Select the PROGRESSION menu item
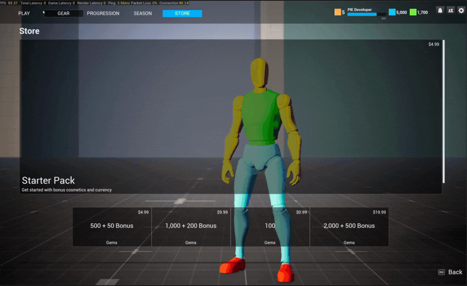Screen dimensions: 467x286 (x=103, y=13)
